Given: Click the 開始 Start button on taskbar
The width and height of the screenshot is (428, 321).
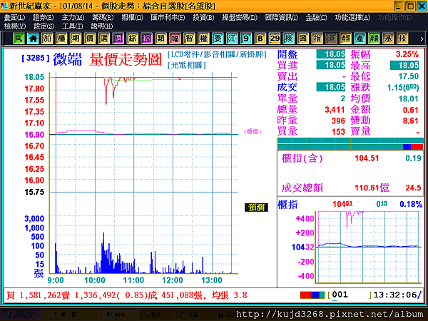Looking at the screenshot, I should coord(21,315).
